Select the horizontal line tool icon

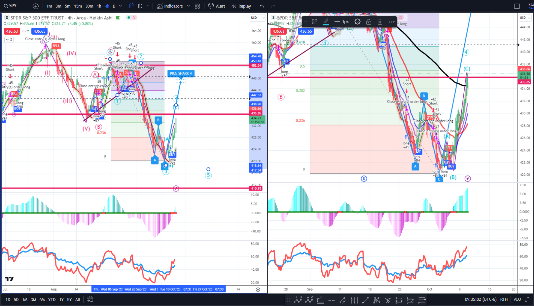pos(332,300)
